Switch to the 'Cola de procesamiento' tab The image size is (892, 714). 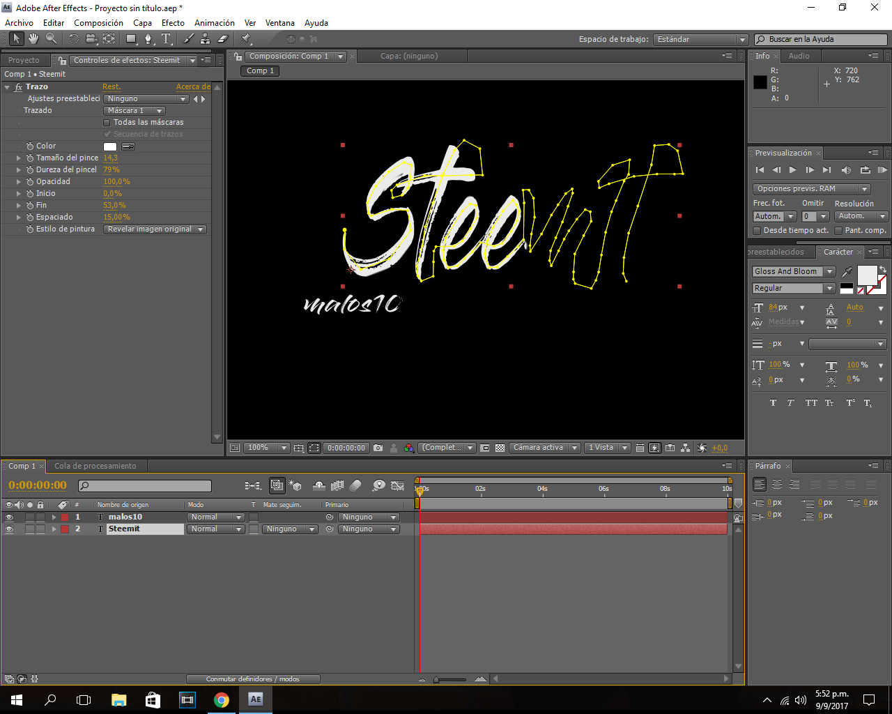click(x=95, y=466)
